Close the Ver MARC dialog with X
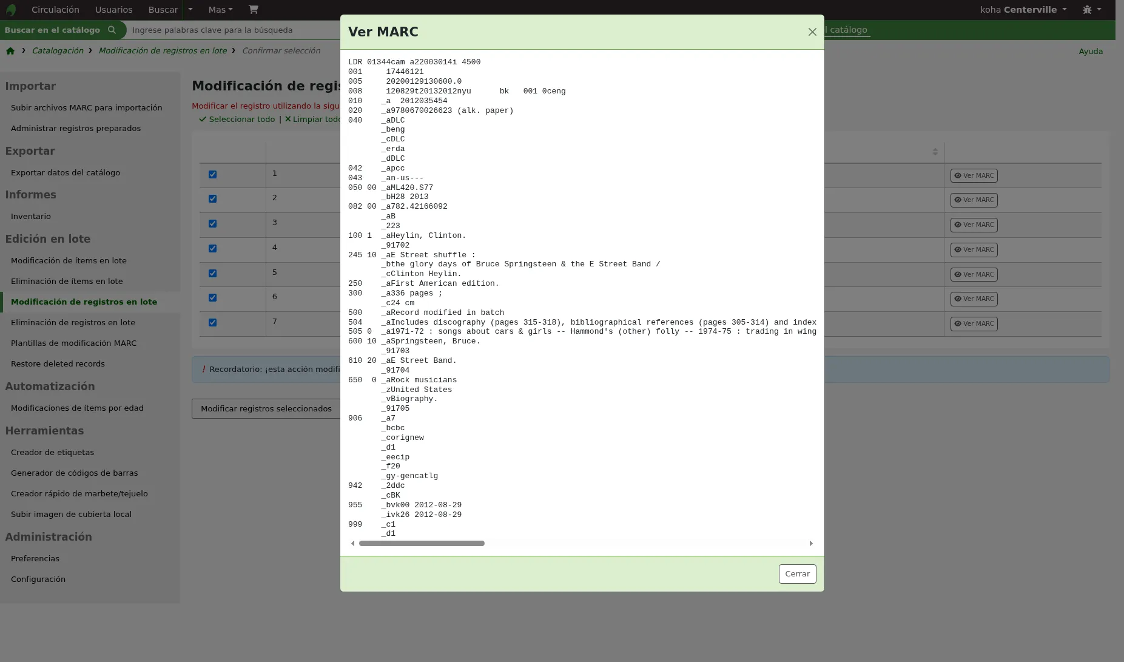The height and width of the screenshot is (662, 1124). click(x=812, y=32)
